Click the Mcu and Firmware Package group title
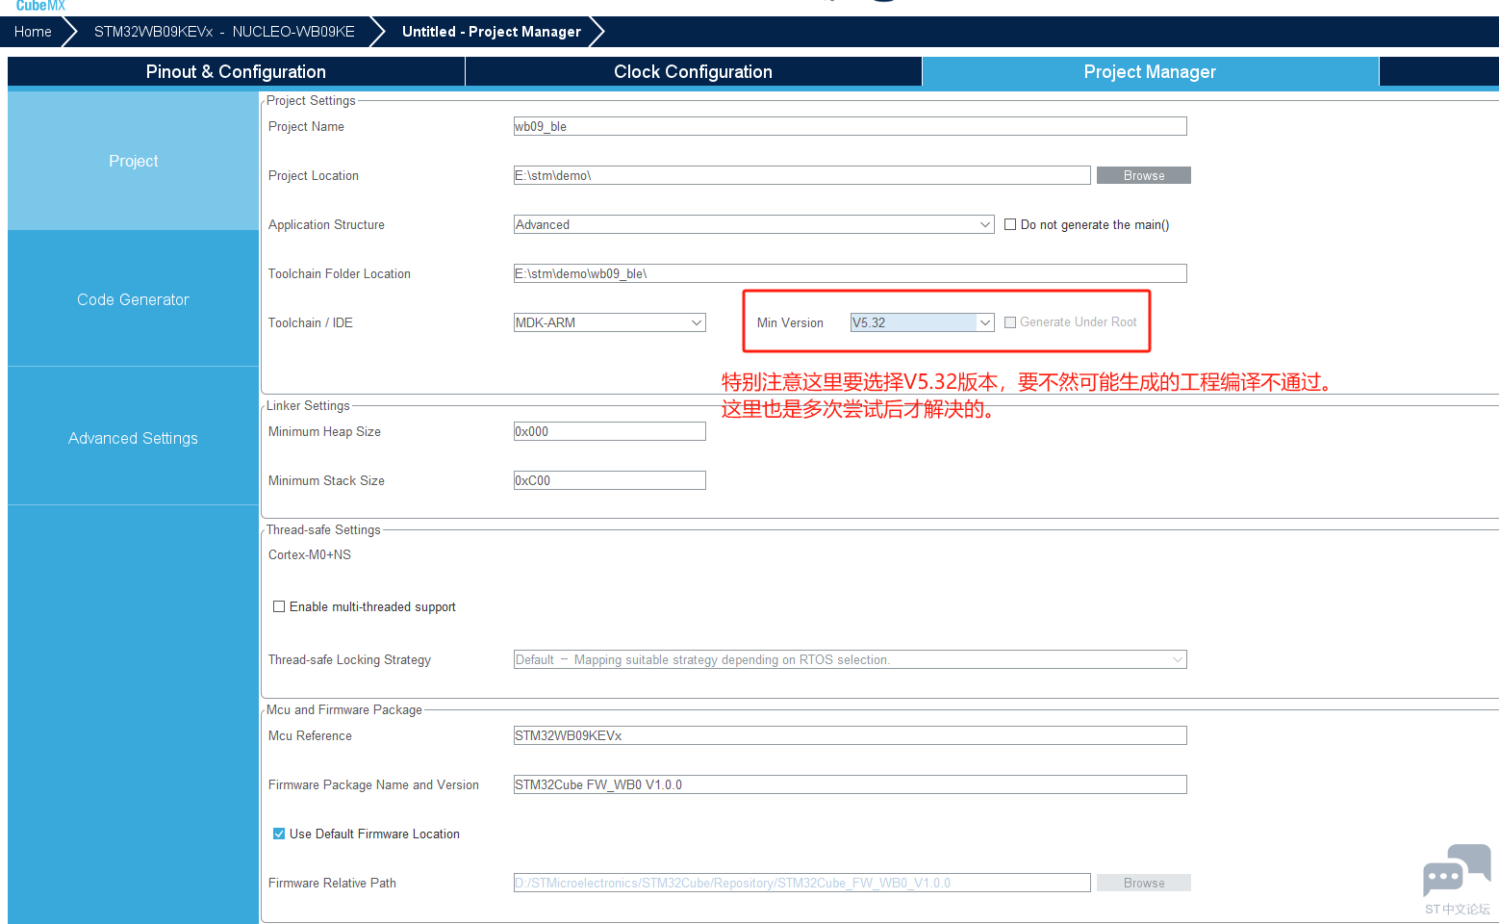The height and width of the screenshot is (924, 1499). (x=344, y=709)
